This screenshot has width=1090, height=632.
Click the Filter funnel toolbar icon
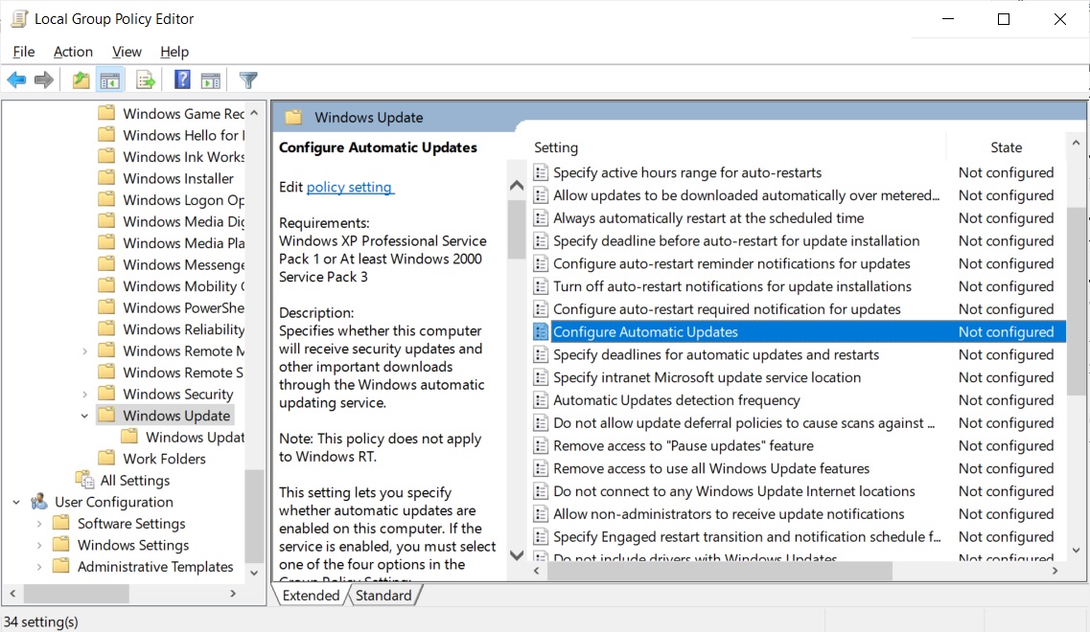click(248, 80)
